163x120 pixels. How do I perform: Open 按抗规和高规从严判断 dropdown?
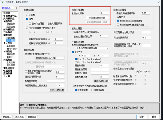(50, 58)
